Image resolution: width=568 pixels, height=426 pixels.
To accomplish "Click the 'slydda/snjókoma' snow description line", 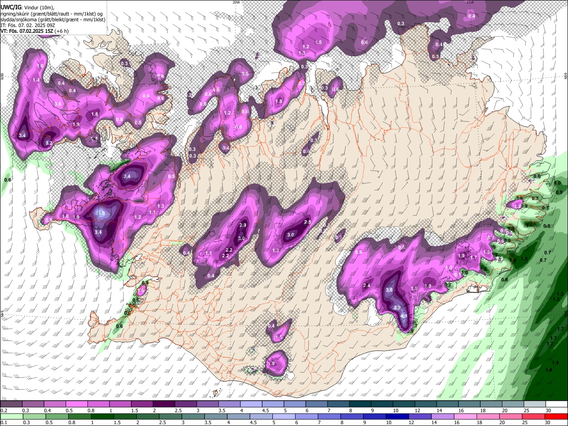I will (53, 20).
